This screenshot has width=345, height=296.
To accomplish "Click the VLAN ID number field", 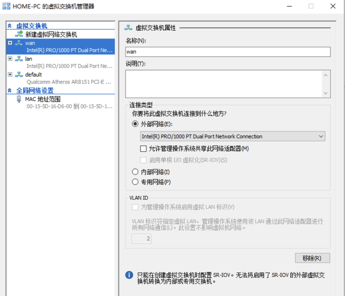I will click(141, 239).
